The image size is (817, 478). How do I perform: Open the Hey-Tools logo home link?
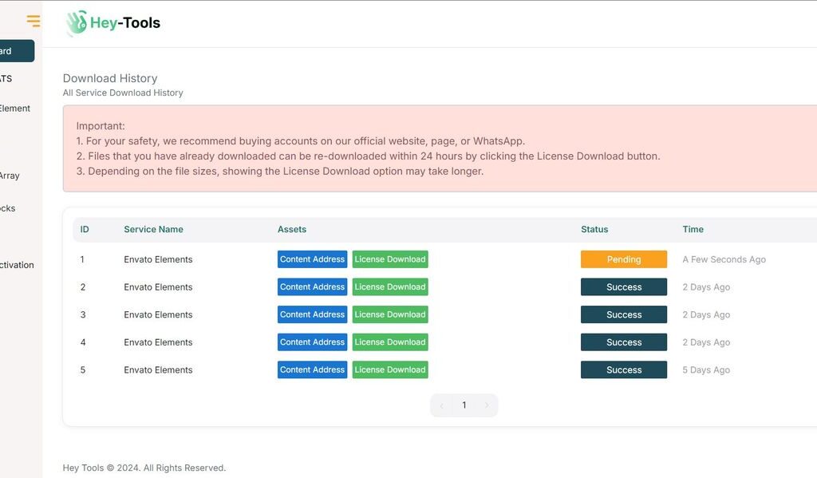[x=113, y=23]
